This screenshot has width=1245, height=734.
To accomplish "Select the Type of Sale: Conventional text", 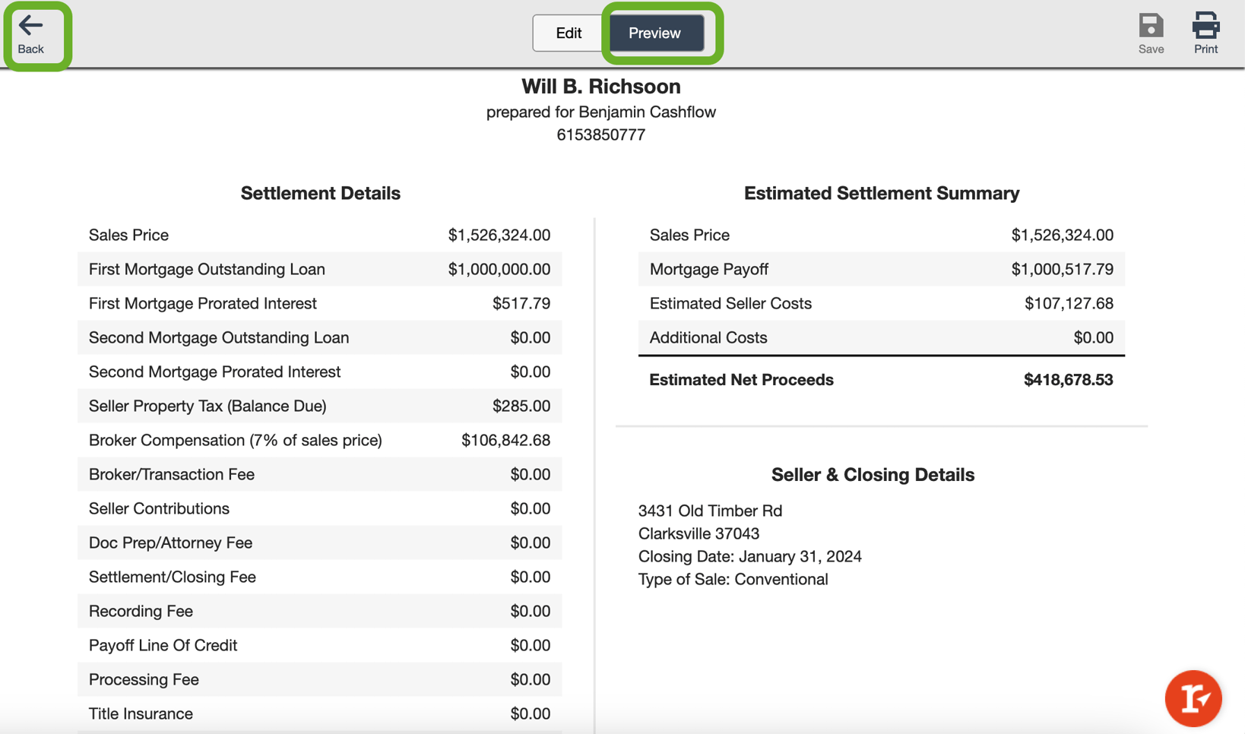I will click(733, 579).
